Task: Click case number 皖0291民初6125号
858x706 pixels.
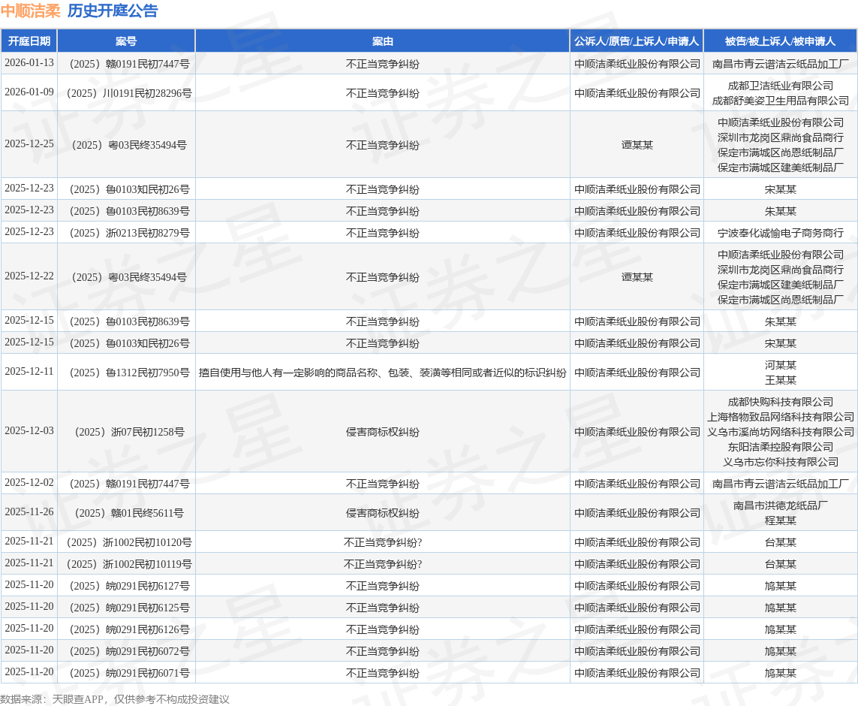Action: pos(129,608)
